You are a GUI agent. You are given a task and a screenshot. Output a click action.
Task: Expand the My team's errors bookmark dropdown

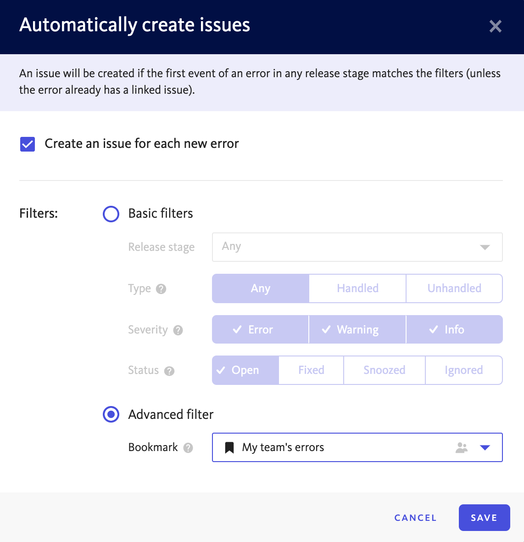(357, 447)
